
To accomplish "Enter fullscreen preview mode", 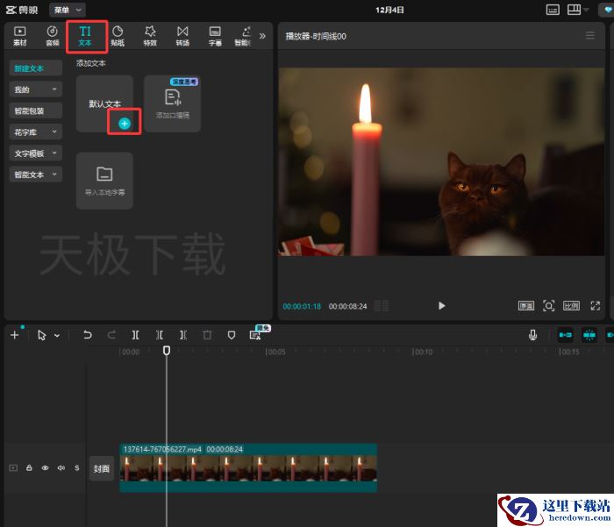I will pyautogui.click(x=596, y=306).
